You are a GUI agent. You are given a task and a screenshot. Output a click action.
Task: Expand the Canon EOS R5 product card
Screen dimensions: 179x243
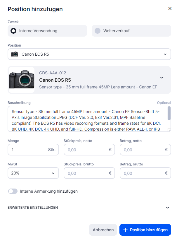tap(162, 78)
